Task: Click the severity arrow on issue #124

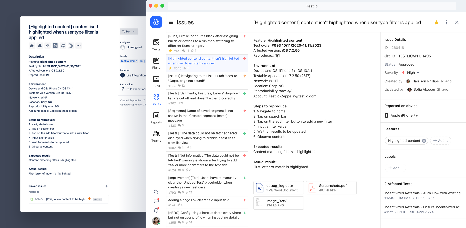Action: click(245, 76)
